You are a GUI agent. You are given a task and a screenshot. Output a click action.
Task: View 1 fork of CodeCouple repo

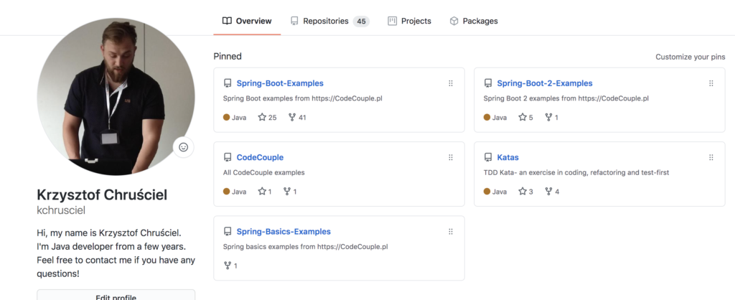click(x=290, y=191)
